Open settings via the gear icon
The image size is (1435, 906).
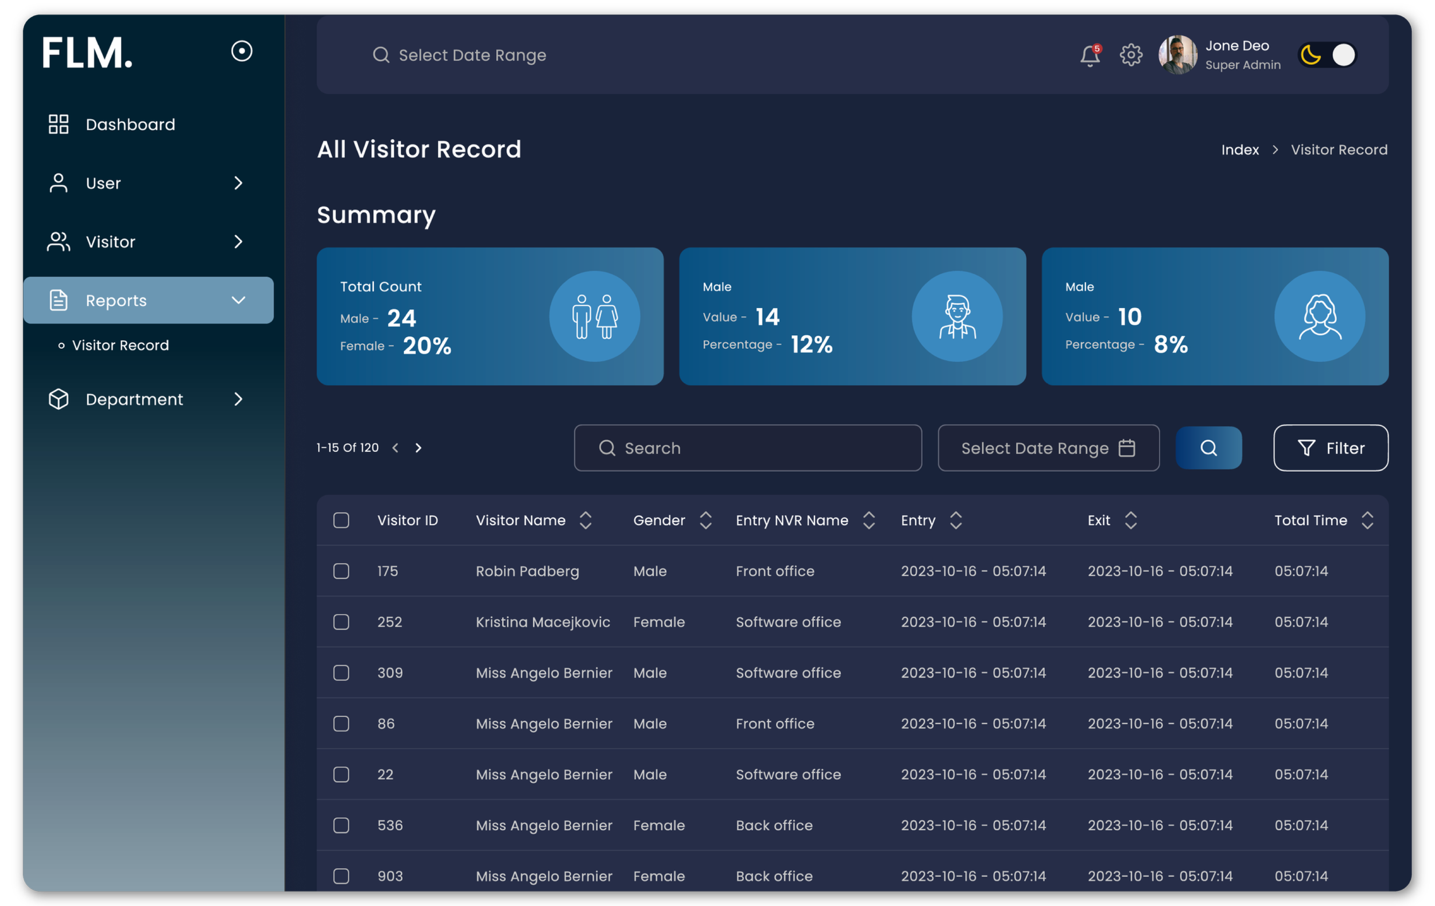pos(1130,55)
